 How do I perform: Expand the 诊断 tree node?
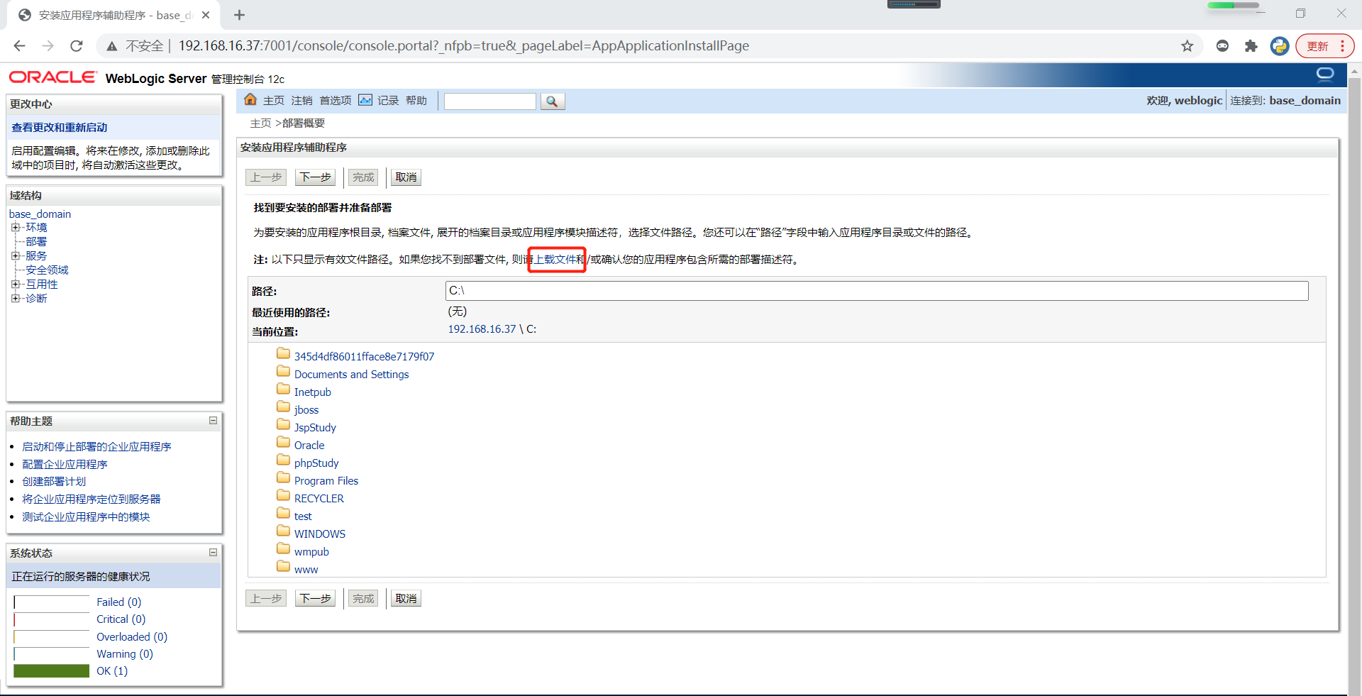[x=16, y=299]
